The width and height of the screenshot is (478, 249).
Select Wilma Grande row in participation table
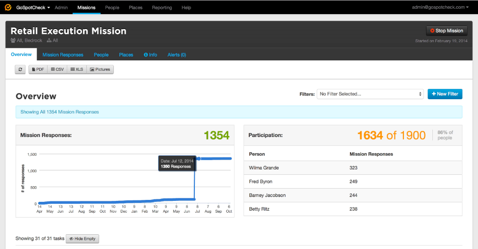(264, 168)
